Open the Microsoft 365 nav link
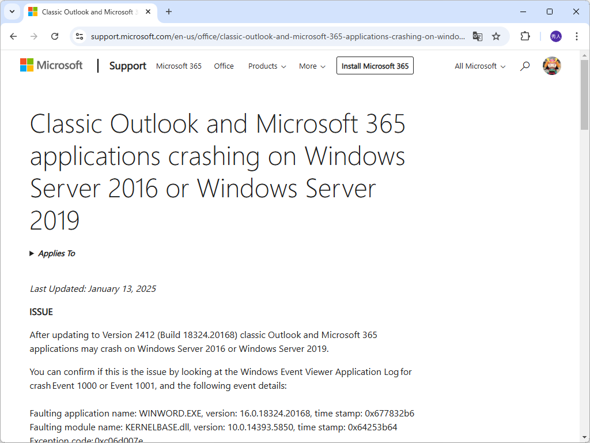 [179, 66]
